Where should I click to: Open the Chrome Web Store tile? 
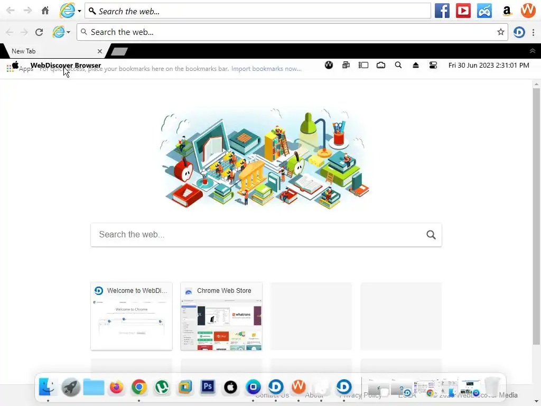(221, 316)
